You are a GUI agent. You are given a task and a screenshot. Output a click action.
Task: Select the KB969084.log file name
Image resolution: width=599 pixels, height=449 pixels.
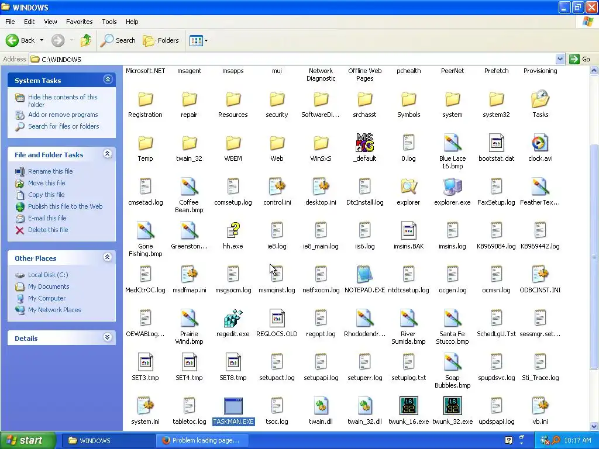point(496,246)
